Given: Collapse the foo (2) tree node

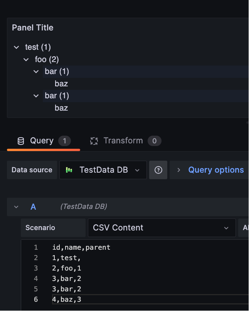Looking at the screenshot, I should pos(26,59).
